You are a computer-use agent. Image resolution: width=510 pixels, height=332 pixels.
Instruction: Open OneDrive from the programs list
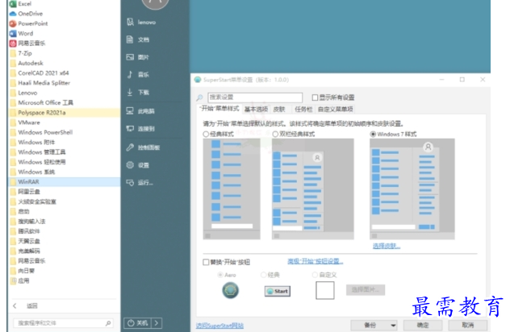[x=26, y=14]
